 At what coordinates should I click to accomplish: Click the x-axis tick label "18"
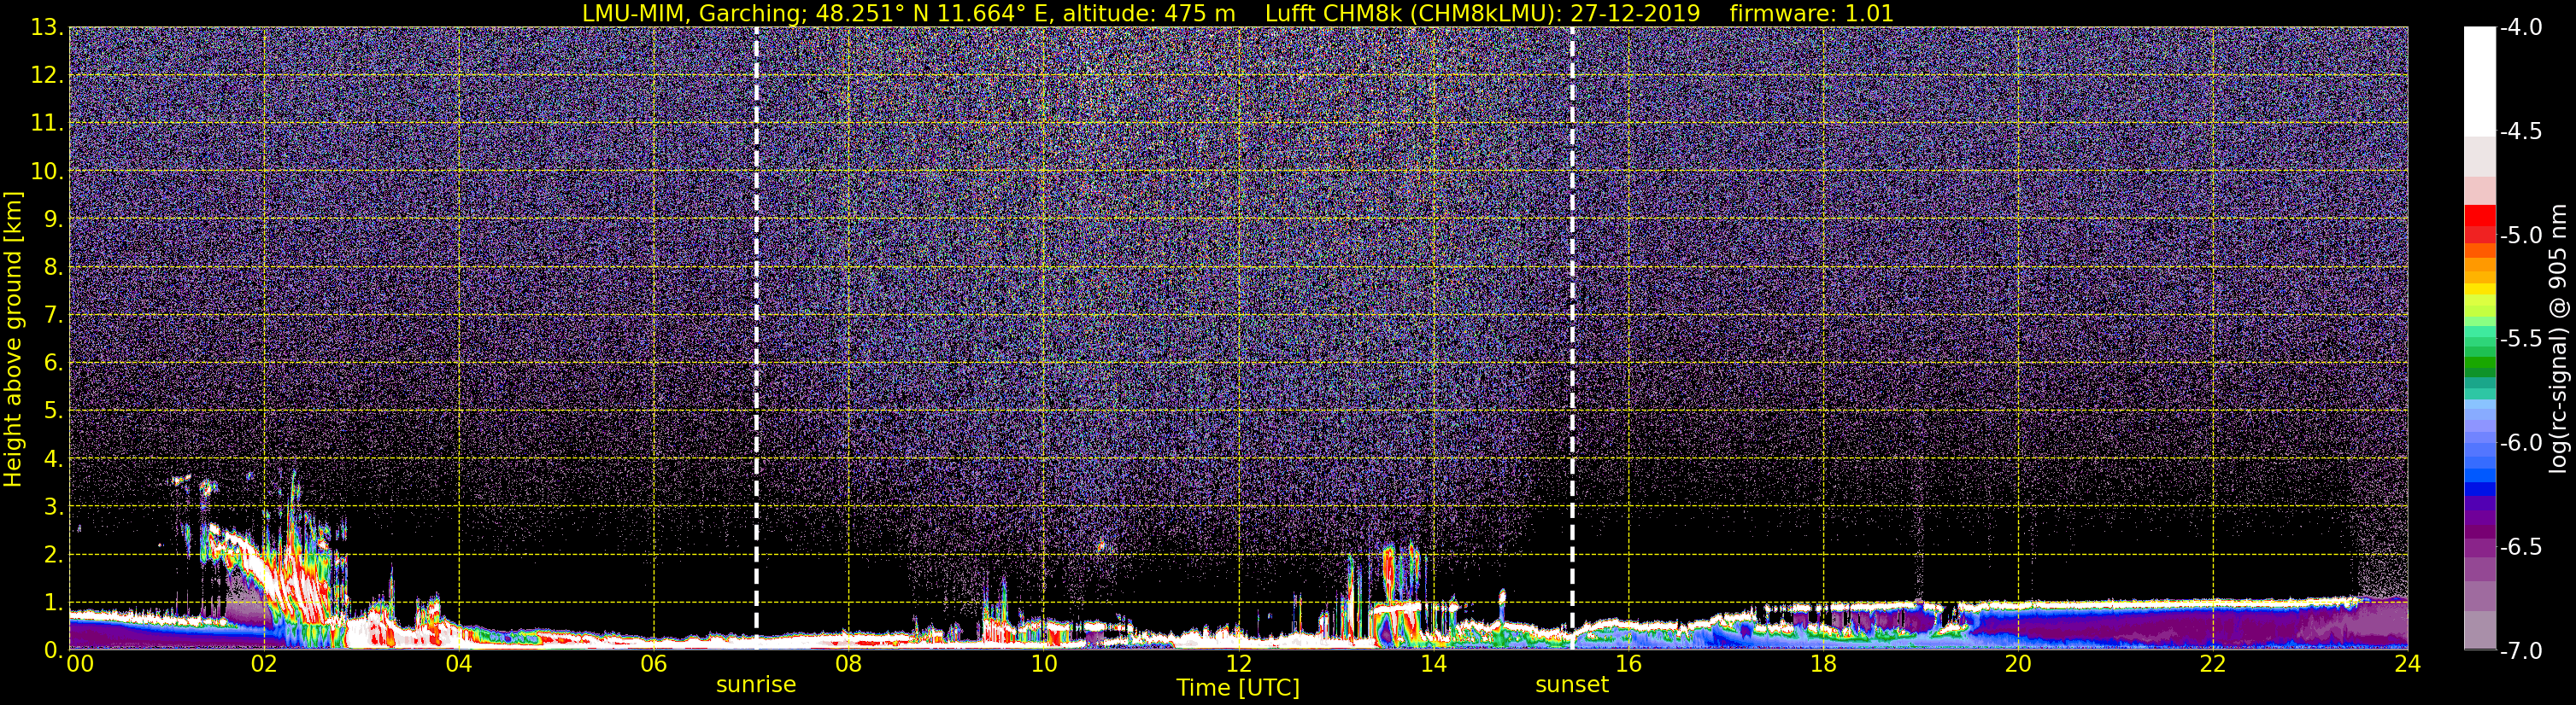(x=1823, y=664)
